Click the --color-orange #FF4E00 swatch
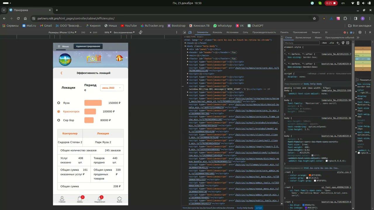The image size is (374, 210). coord(310,175)
